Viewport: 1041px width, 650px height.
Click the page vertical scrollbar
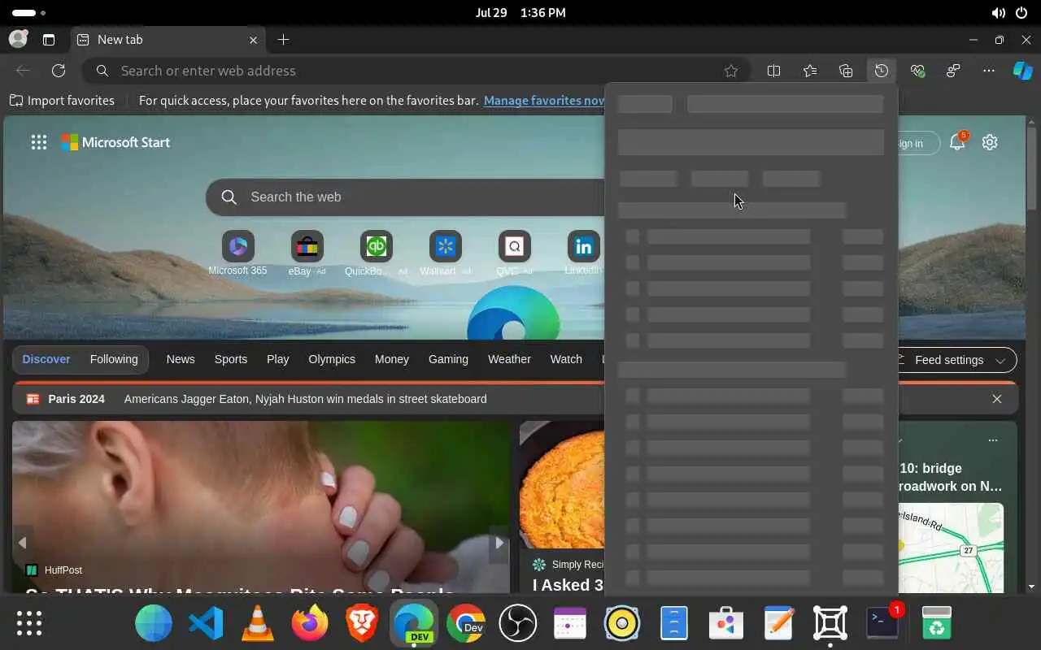point(1031,170)
